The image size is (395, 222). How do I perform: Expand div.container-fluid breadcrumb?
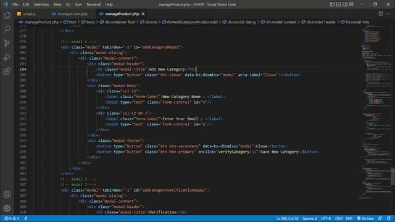[x=120, y=22]
